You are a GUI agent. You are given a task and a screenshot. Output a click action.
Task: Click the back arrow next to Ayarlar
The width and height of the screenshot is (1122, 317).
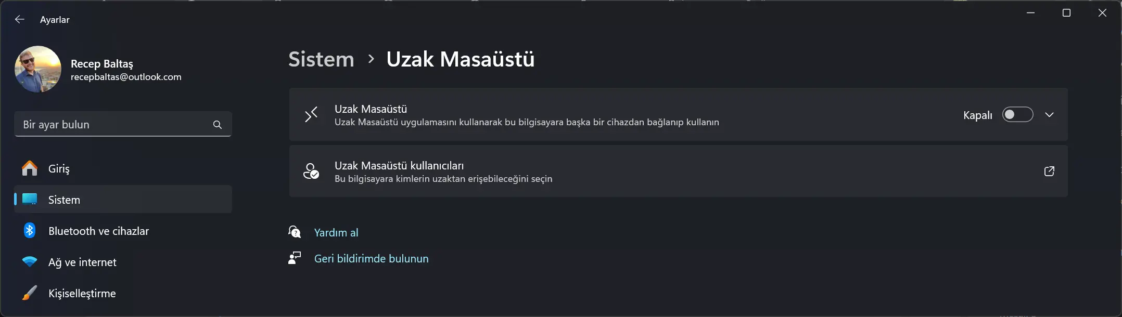click(20, 19)
